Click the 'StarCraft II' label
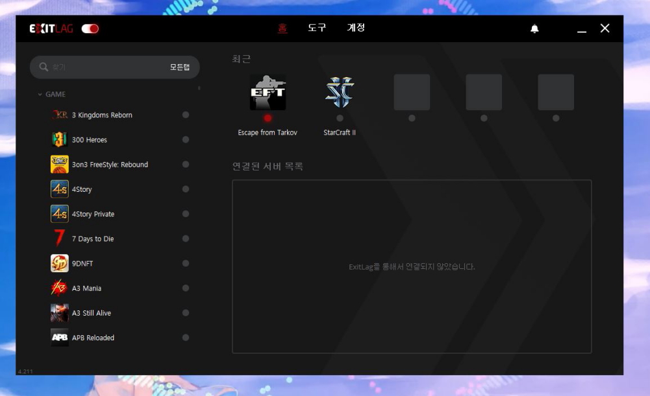 pyautogui.click(x=340, y=132)
